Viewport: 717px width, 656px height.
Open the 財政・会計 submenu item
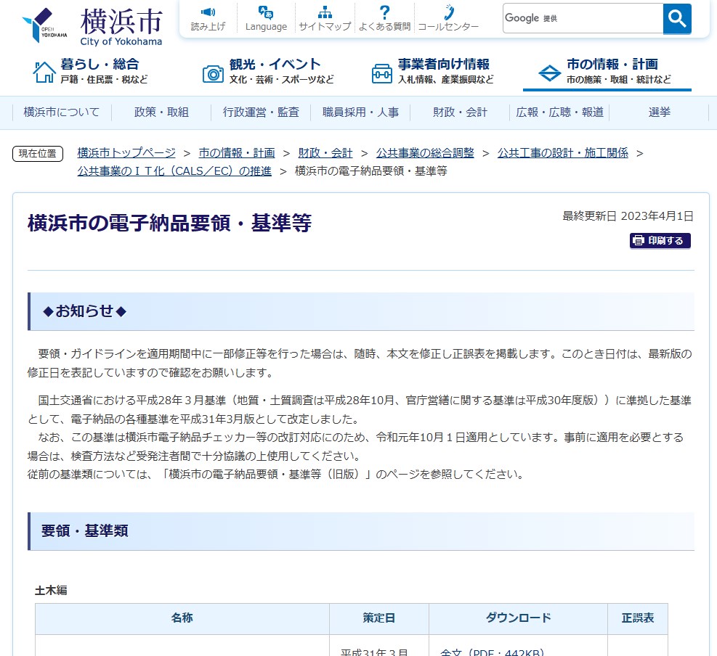click(x=460, y=112)
